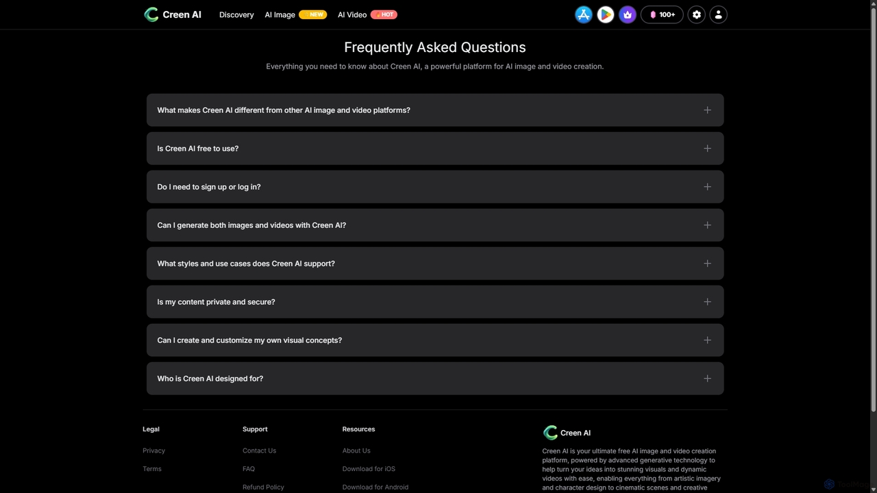Click the 'Frequently Asked Questions' heading
The width and height of the screenshot is (877, 493).
[435, 47]
